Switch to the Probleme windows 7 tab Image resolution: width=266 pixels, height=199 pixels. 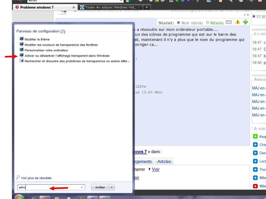coord(45,7)
